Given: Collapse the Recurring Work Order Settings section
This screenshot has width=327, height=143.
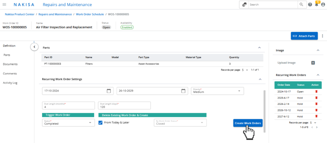Looking at the screenshot, I should click(x=260, y=79).
